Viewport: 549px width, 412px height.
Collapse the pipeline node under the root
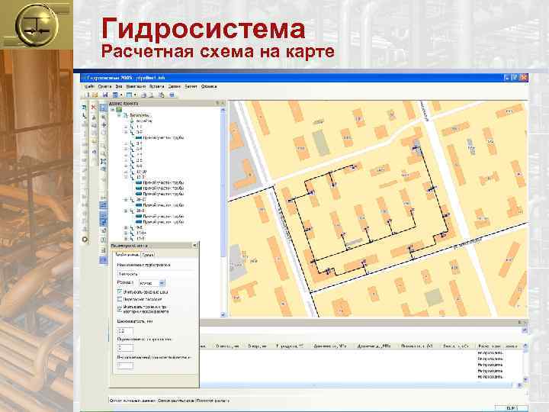(119, 115)
